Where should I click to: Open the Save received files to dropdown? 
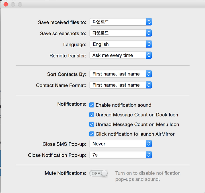click(121, 22)
